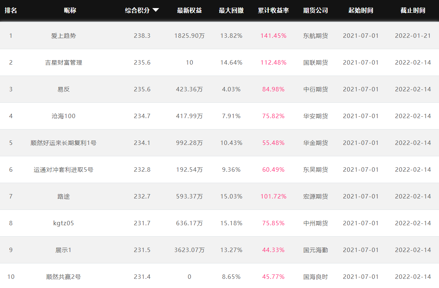This screenshot has height=288, width=439.
Task: Open nickname 吉星财富管理
Action: 63,62
